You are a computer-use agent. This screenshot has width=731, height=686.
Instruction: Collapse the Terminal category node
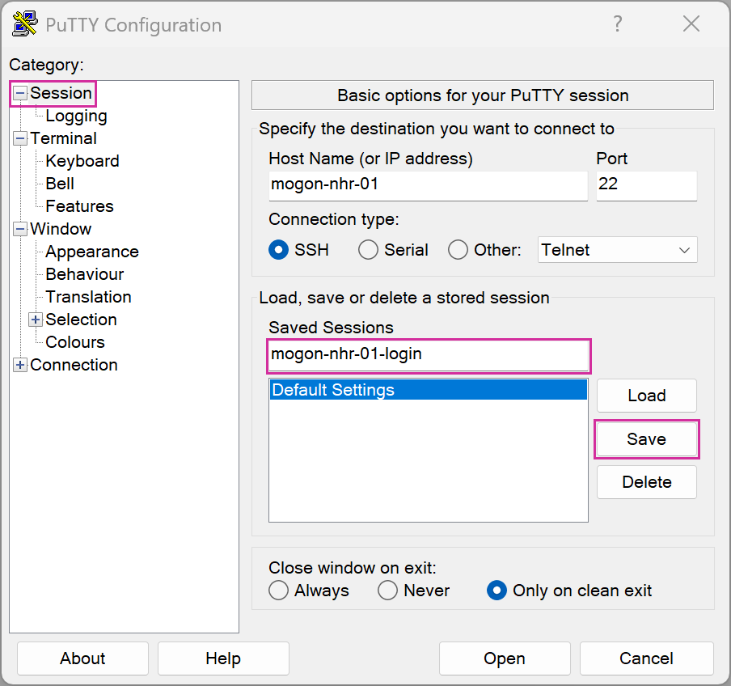pos(20,139)
